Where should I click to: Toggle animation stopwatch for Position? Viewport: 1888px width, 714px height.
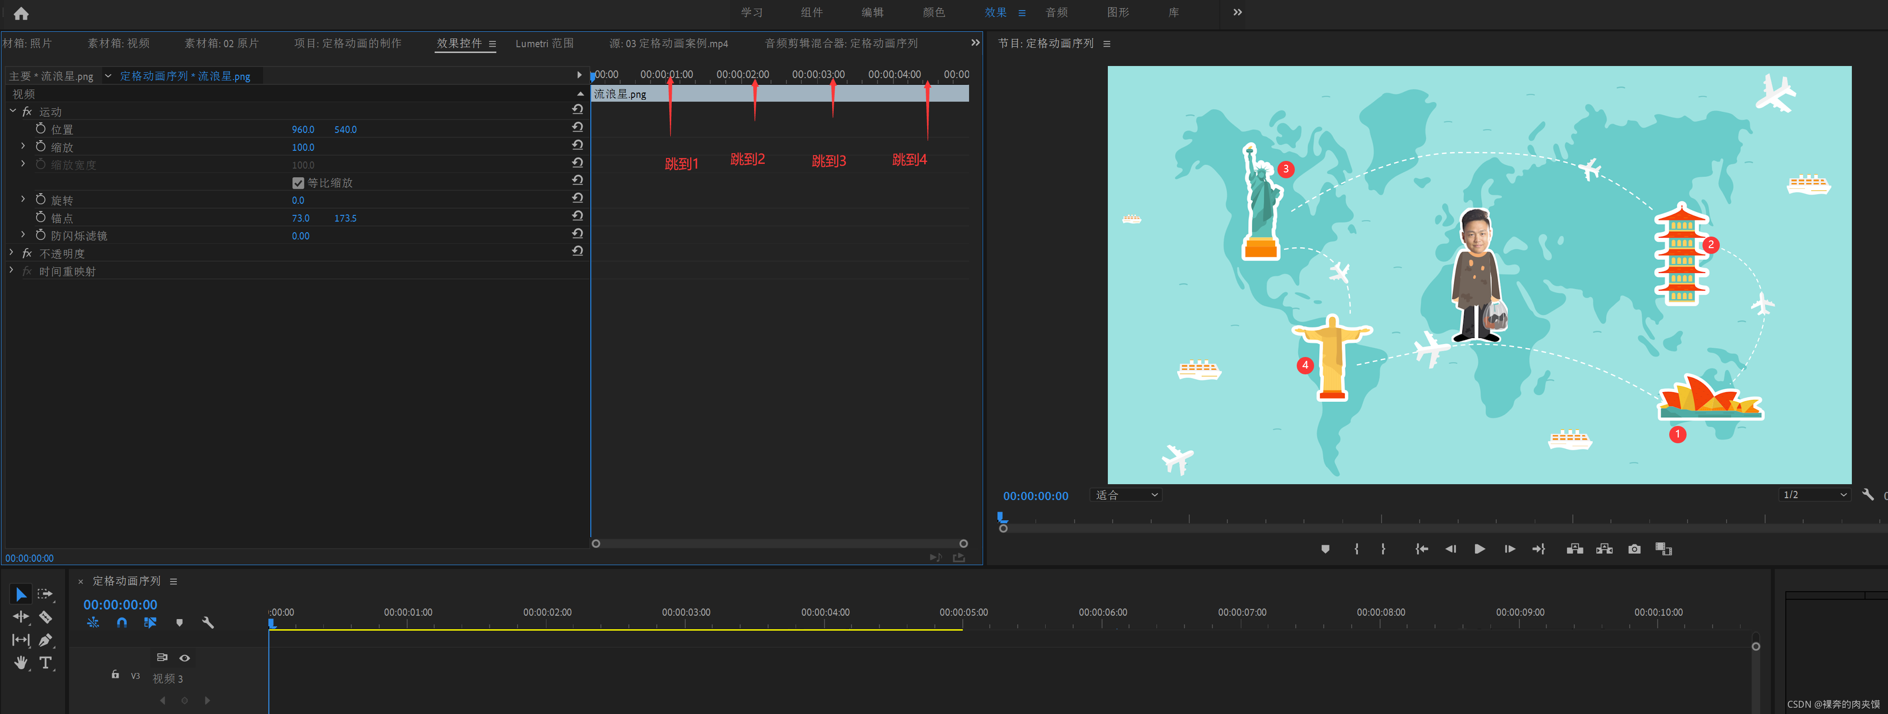[x=41, y=129]
